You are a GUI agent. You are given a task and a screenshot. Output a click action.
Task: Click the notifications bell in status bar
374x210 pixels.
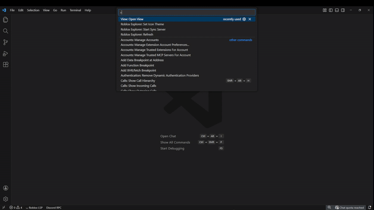(x=369, y=207)
